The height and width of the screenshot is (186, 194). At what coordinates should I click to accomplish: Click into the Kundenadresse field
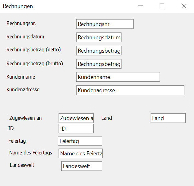[130, 90]
